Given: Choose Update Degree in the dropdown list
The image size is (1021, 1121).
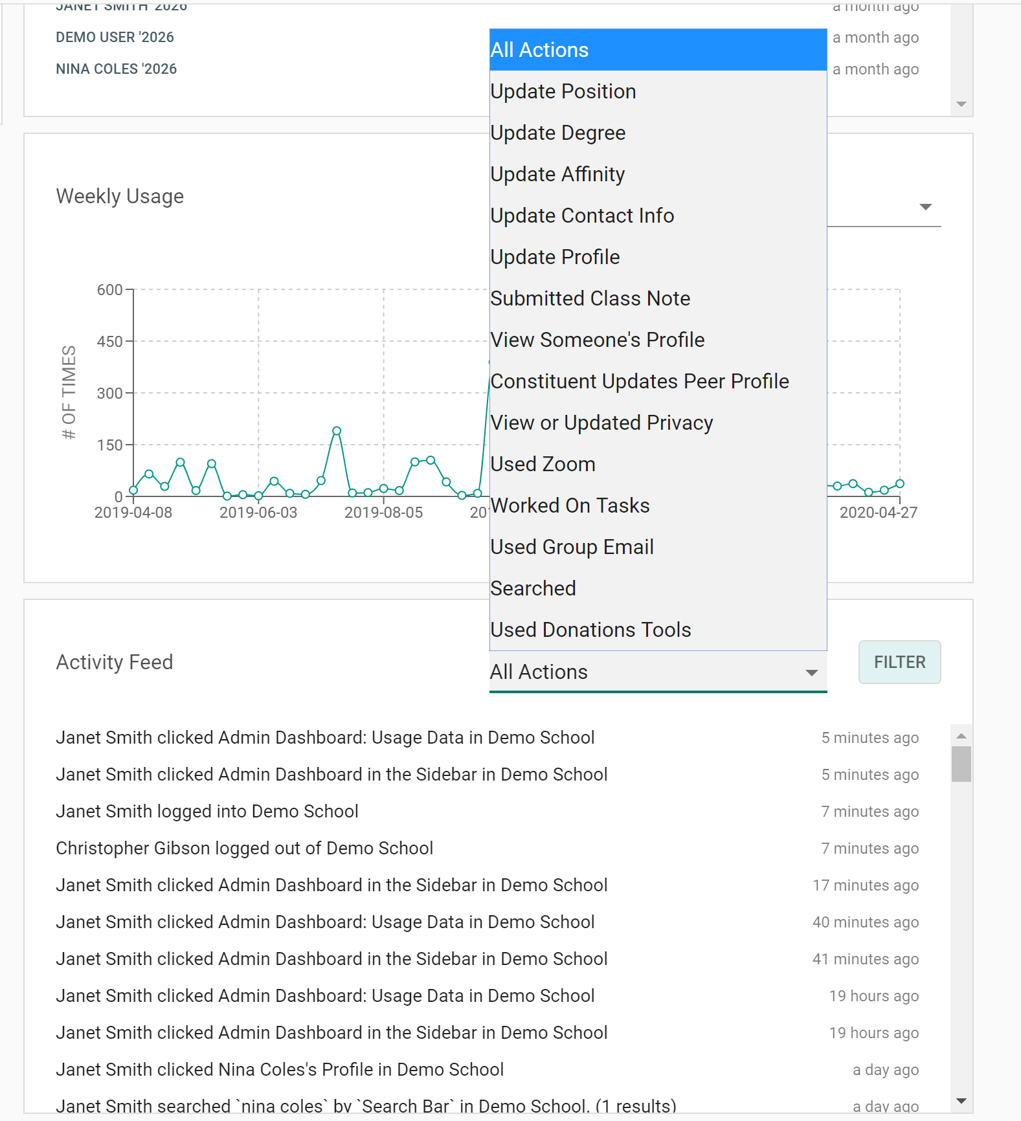Looking at the screenshot, I should click(557, 133).
